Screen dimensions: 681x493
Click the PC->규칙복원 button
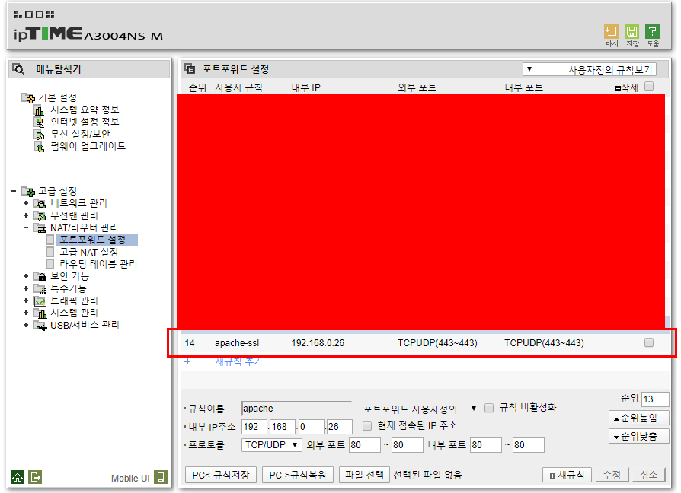click(x=298, y=475)
